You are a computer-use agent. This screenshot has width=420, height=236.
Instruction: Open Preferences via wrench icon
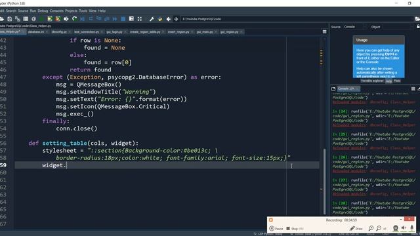(x=152, y=19)
